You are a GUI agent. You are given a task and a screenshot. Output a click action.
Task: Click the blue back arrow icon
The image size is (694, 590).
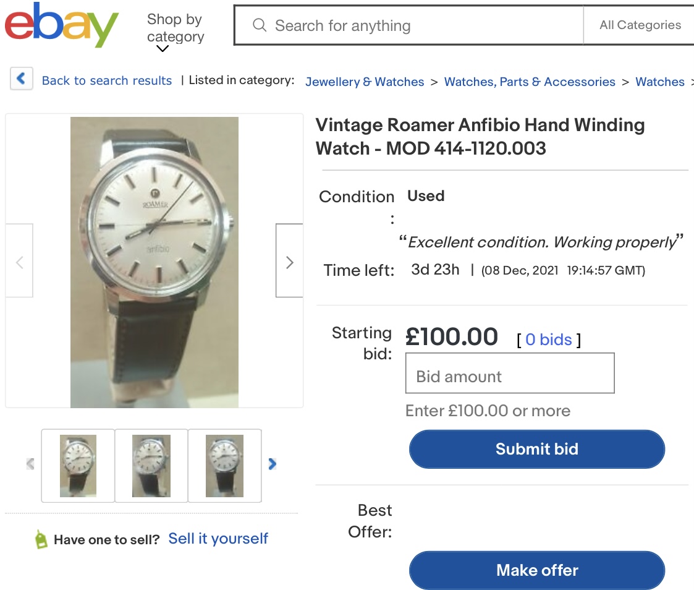click(21, 79)
